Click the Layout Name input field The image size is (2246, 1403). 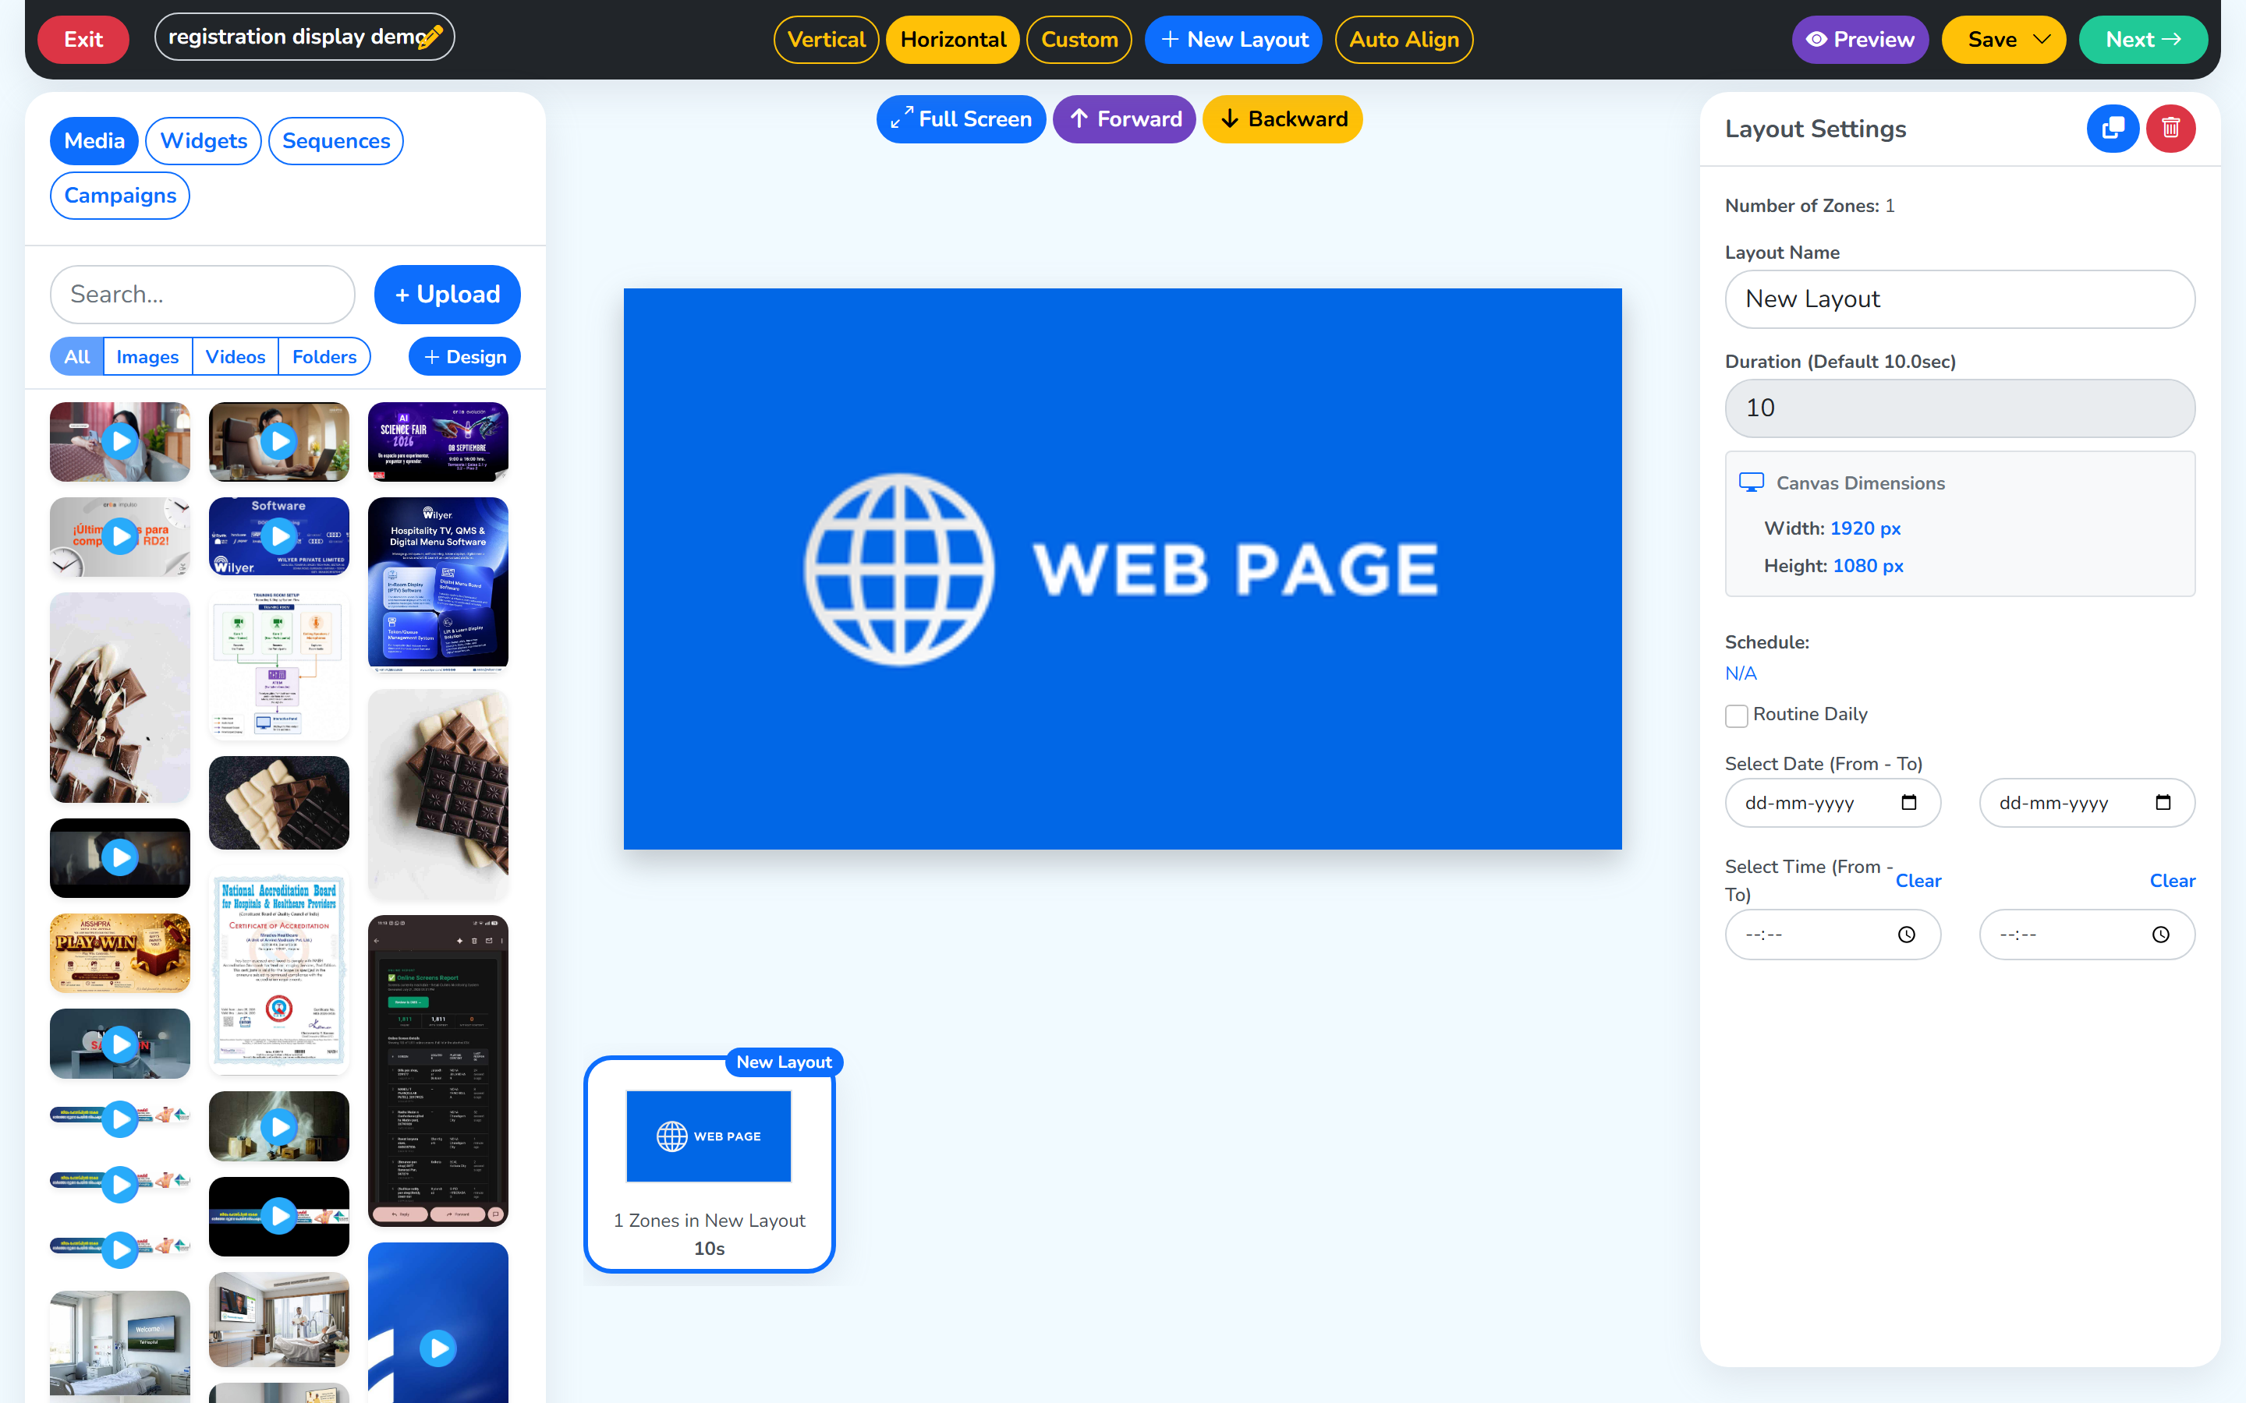tap(1959, 299)
